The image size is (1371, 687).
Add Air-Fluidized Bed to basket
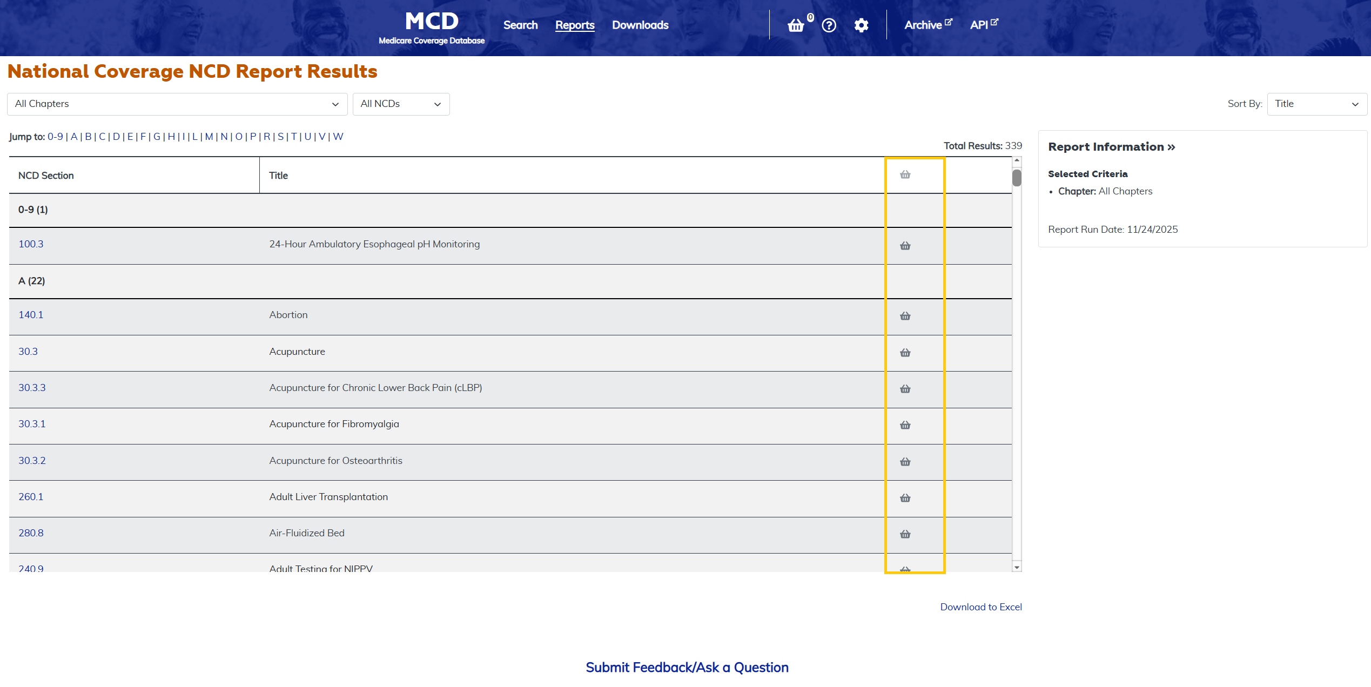pyautogui.click(x=905, y=534)
